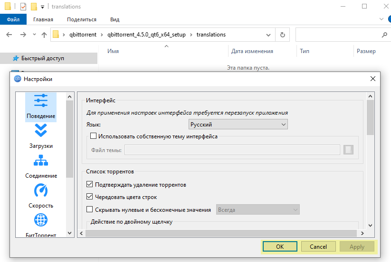The height and width of the screenshot is (262, 391).
Task: Toggle Чередовать цвета строк checkbox
Action: coord(90,197)
